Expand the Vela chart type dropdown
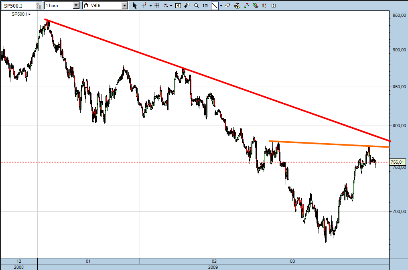The height and width of the screenshot is (270, 408). pos(124,6)
